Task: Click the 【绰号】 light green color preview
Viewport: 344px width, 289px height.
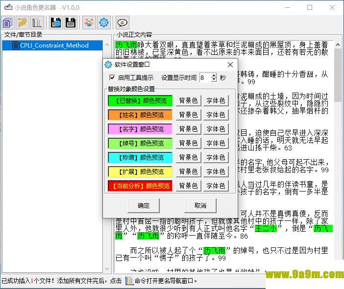Action: [x=140, y=144]
